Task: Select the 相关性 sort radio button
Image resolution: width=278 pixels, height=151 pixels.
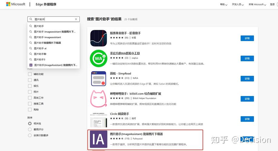Action: [x=30, y=124]
